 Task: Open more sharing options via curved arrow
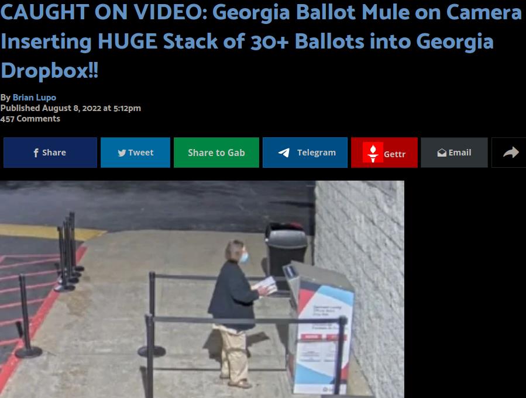point(511,153)
